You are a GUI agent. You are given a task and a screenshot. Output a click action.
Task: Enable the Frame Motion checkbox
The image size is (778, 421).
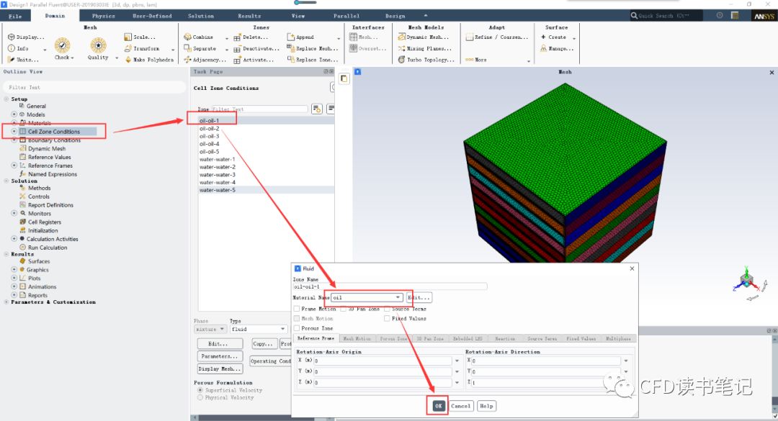[x=297, y=309]
